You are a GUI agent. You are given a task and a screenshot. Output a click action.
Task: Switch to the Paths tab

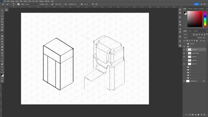(x=190, y=31)
